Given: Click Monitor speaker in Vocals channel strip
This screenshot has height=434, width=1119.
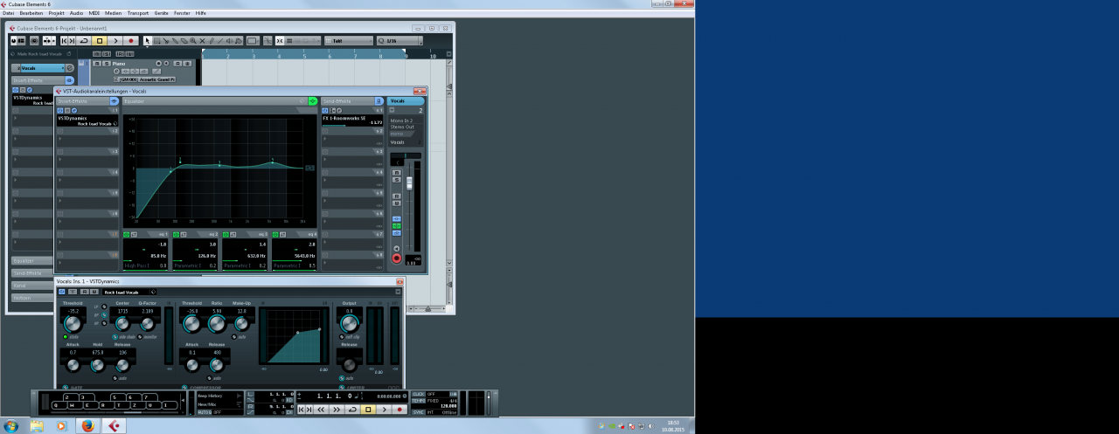Looking at the screenshot, I should (x=397, y=248).
